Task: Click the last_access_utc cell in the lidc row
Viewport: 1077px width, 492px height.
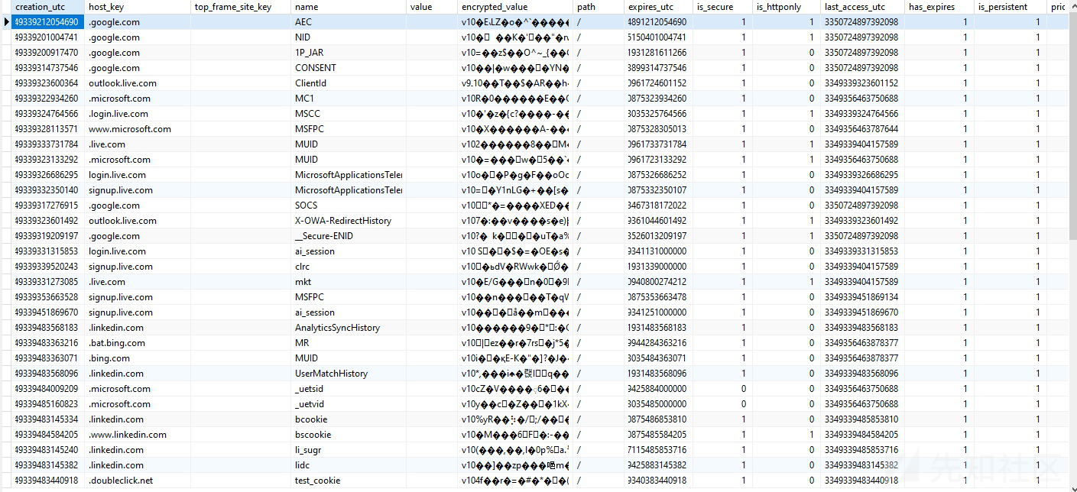Action: pyautogui.click(x=862, y=465)
